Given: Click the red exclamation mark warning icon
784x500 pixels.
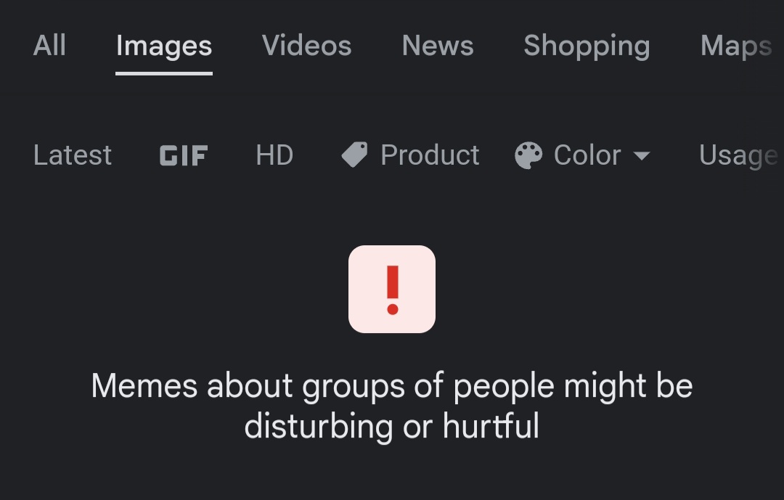Looking at the screenshot, I should [393, 290].
